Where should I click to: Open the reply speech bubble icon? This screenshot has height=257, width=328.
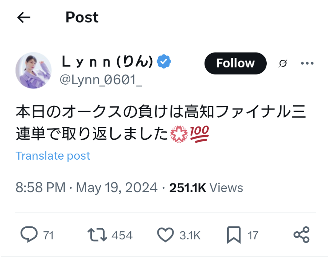tap(29, 235)
